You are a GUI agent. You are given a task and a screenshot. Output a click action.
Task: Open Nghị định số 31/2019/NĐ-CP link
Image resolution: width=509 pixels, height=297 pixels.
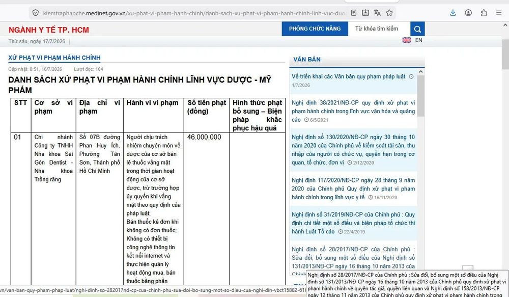pyautogui.click(x=353, y=223)
